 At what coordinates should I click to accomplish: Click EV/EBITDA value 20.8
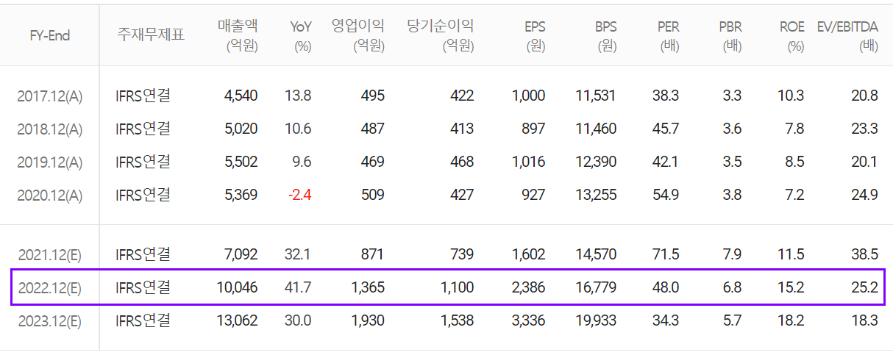pyautogui.click(x=864, y=96)
